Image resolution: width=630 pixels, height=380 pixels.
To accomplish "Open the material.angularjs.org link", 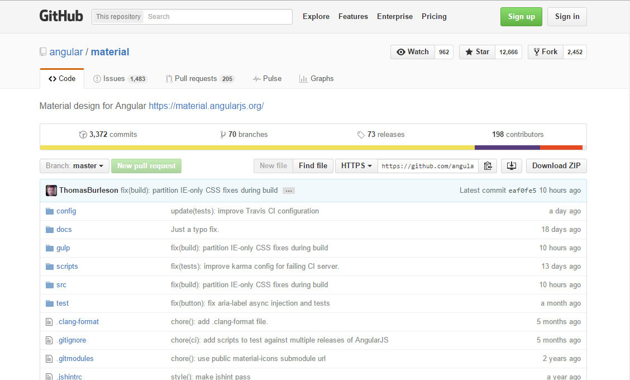I will [206, 106].
